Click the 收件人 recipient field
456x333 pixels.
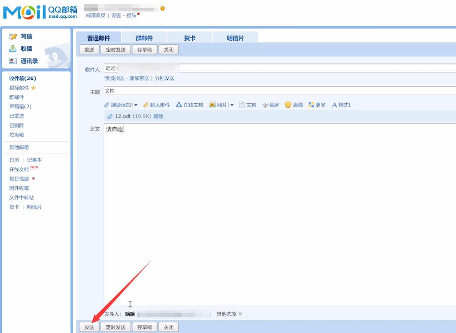pos(280,68)
